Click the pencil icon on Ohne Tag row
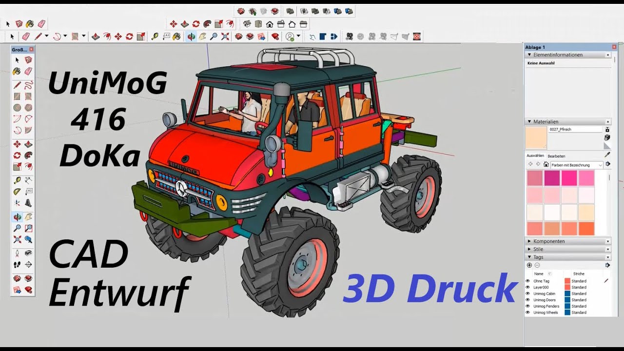 click(606, 281)
